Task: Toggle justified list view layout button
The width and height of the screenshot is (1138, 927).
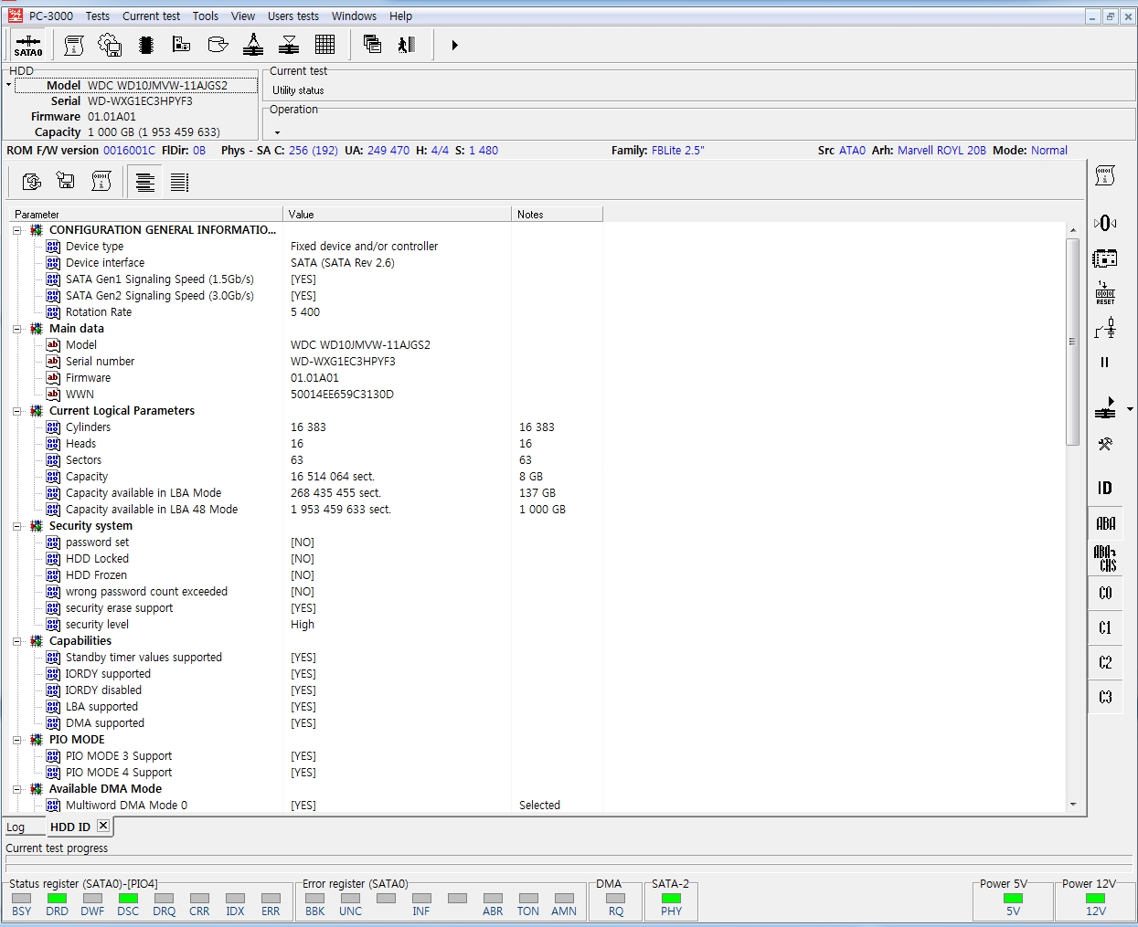Action: 179,183
